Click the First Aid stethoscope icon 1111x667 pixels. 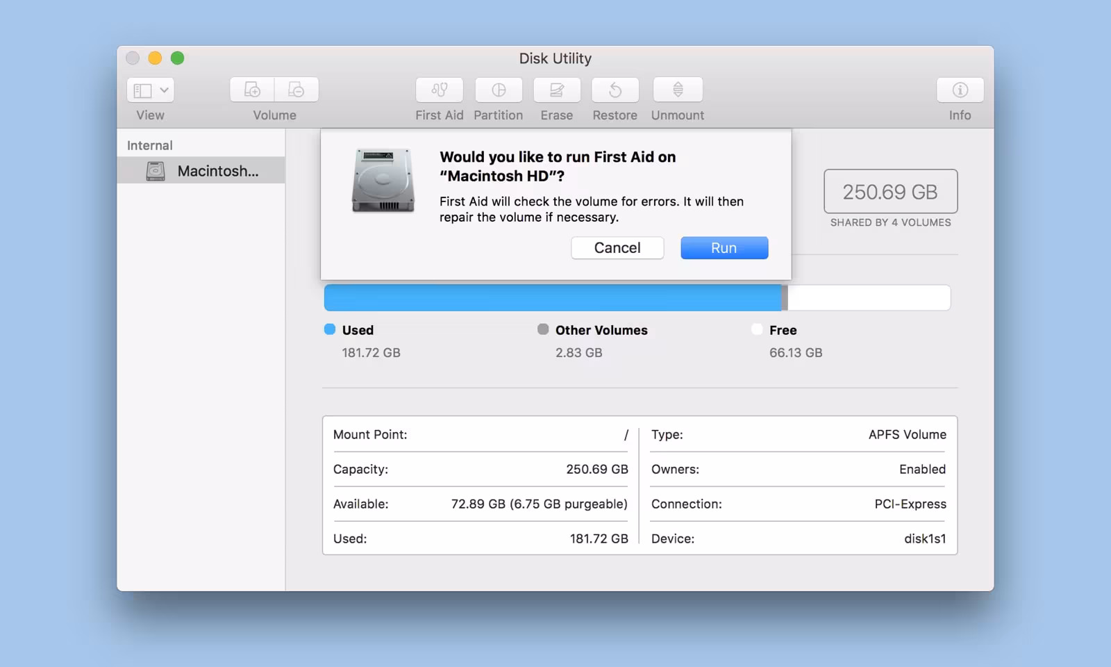click(440, 90)
